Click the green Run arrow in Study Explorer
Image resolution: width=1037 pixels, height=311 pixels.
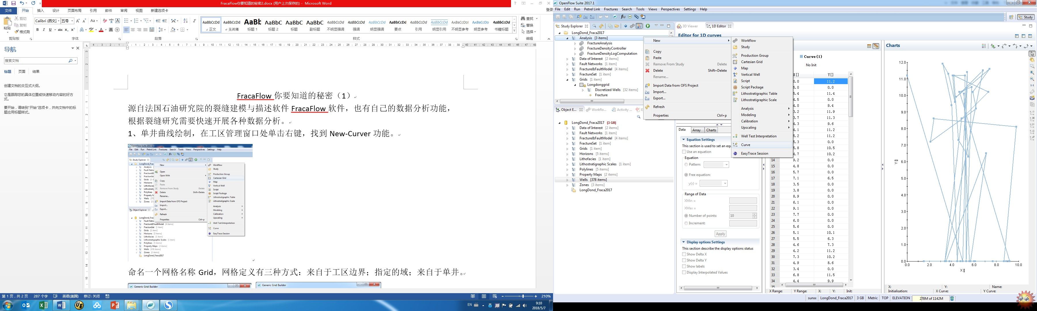(648, 26)
